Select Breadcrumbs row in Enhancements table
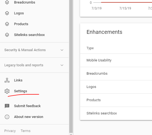Screen dimensions: 152x135 pyautogui.click(x=116, y=74)
